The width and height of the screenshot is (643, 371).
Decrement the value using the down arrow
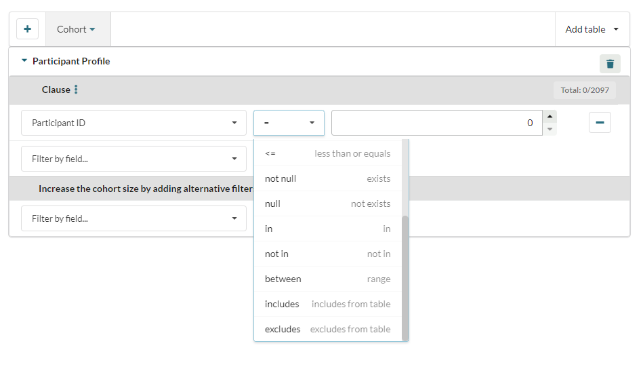click(550, 129)
